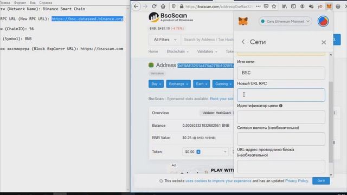Click the info icon next to Идентификатор цепи
The height and width of the screenshot is (195, 347).
click(x=281, y=106)
